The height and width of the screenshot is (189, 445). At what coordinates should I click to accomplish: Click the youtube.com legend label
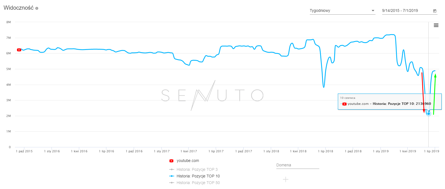coord(188,161)
